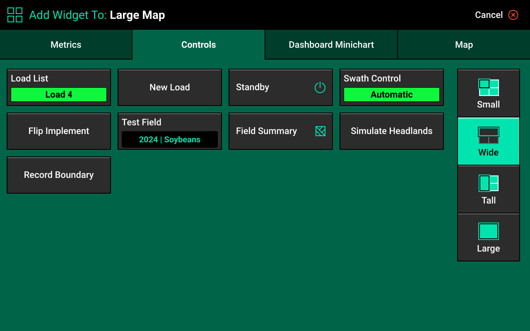Switch to the Map tab
This screenshot has height=331, width=530.
click(x=463, y=45)
